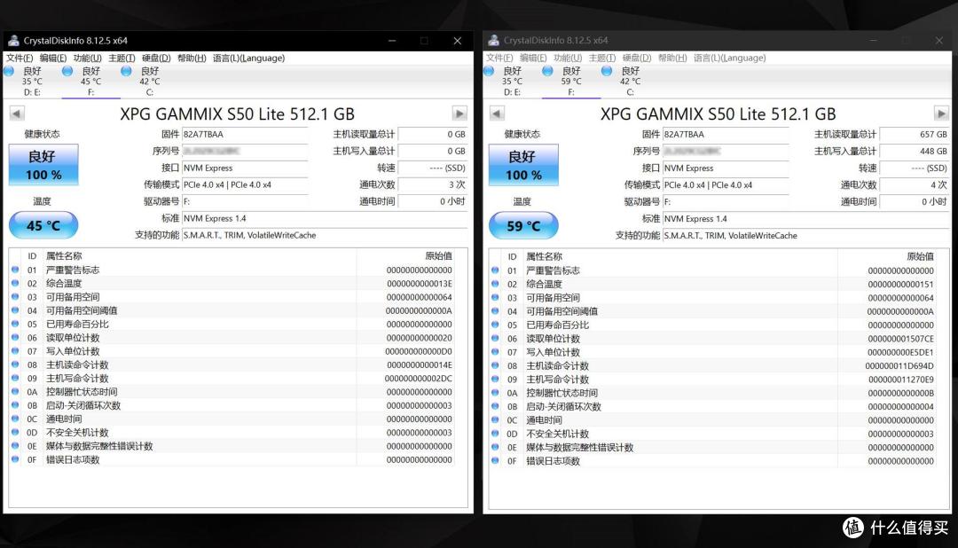The height and width of the screenshot is (548, 958).
Task: Click status dot for 06 读取单位计数, right window
Action: pyautogui.click(x=495, y=338)
